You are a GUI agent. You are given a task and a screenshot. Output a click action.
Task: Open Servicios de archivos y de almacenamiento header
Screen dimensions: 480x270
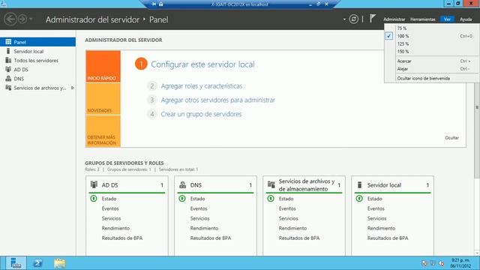(307, 185)
